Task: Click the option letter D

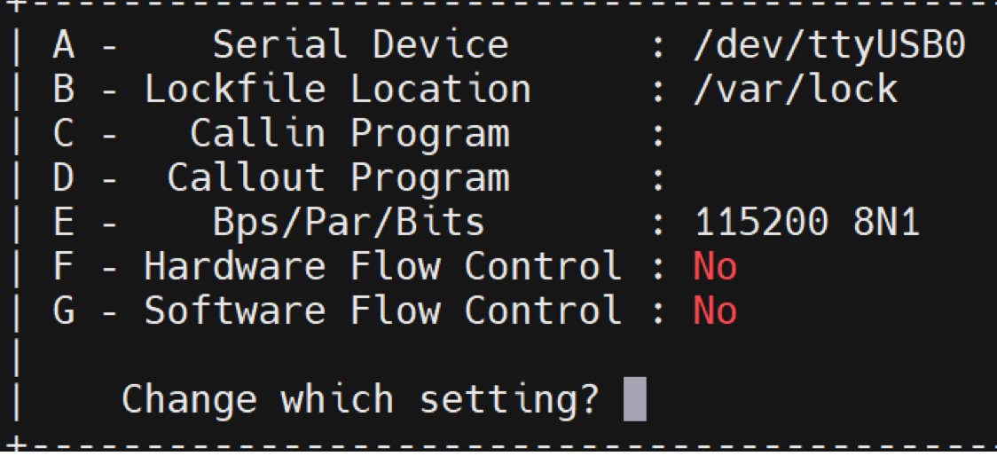Action: coord(63,178)
